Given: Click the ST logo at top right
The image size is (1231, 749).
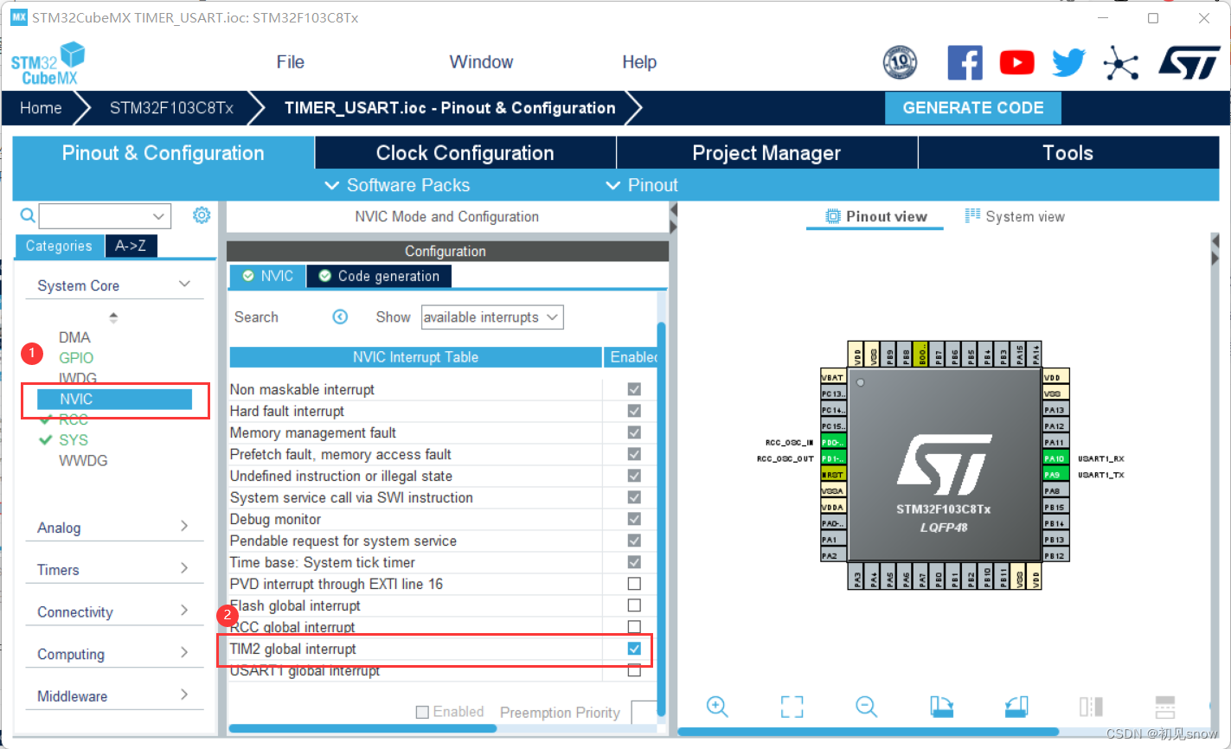Looking at the screenshot, I should pos(1189,63).
